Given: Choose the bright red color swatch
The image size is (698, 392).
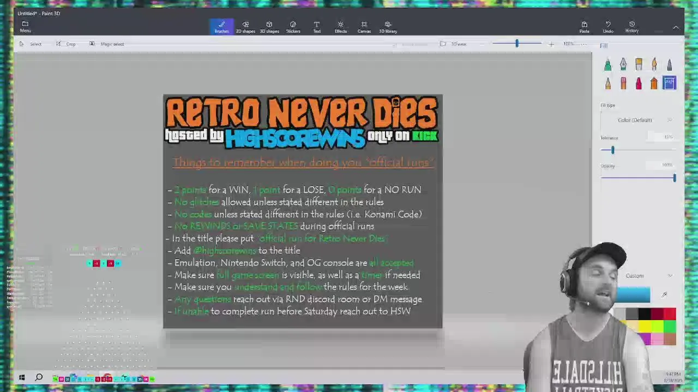Looking at the screenshot, I should pyautogui.click(x=670, y=314).
